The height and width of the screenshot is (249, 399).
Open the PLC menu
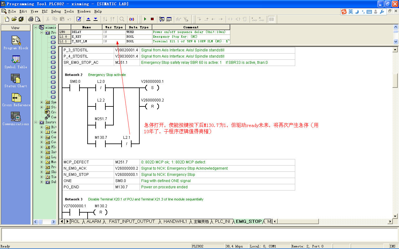tap(45, 11)
